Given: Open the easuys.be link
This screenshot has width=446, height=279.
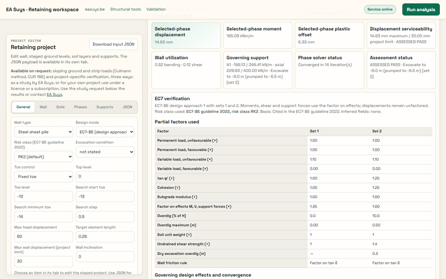Looking at the screenshot, I should tap(95, 9).
